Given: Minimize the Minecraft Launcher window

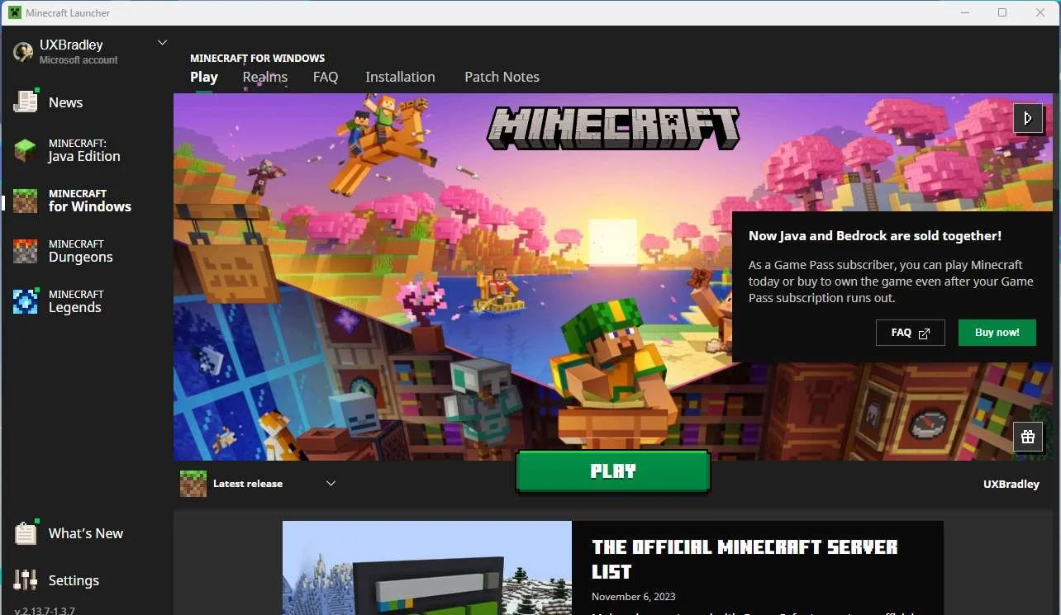Looking at the screenshot, I should pyautogui.click(x=964, y=12).
